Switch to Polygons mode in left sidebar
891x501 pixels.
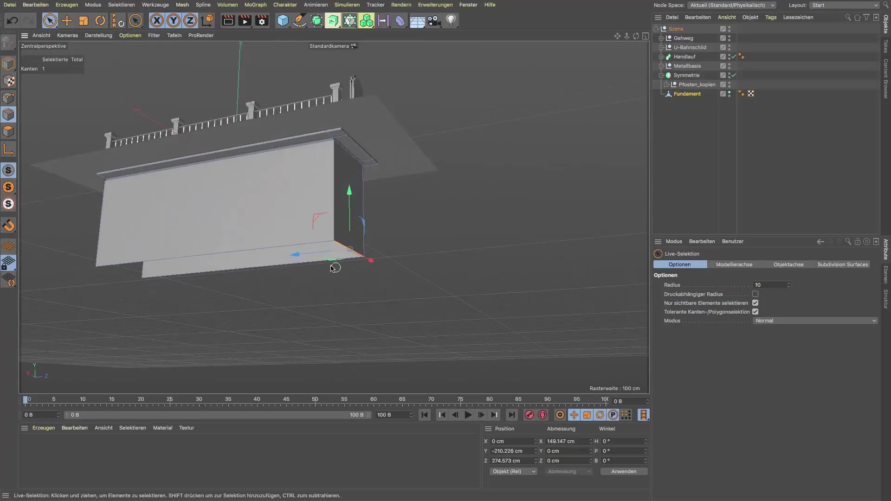tap(8, 131)
